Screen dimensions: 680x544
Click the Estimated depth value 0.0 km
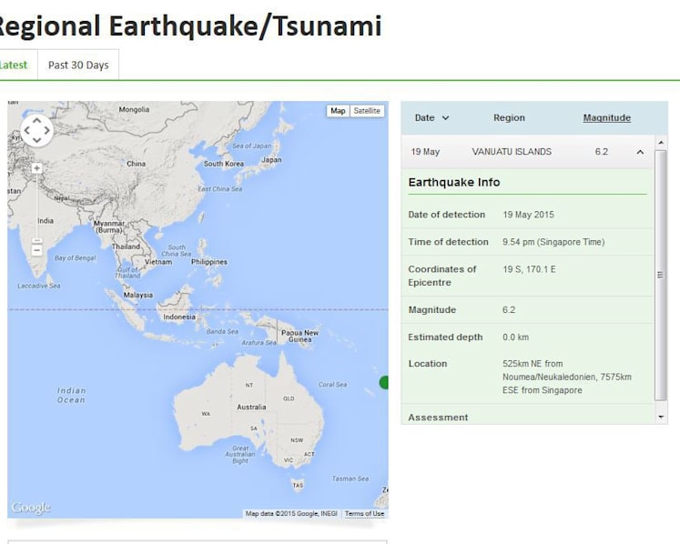515,337
